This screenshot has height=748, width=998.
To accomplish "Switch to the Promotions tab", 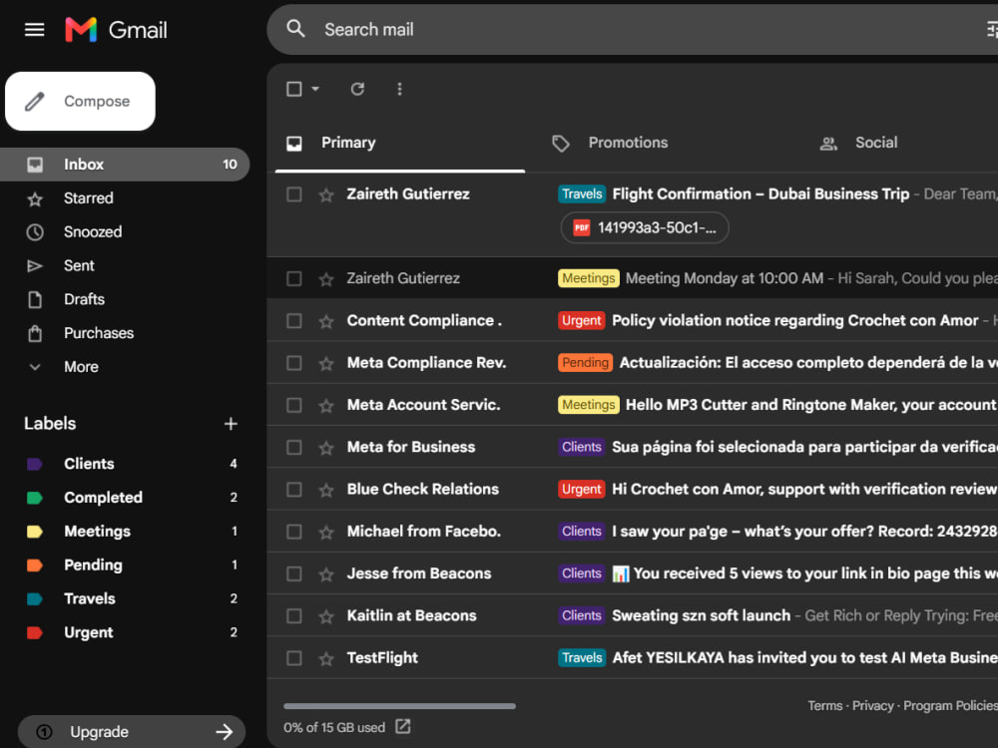I will coord(610,143).
